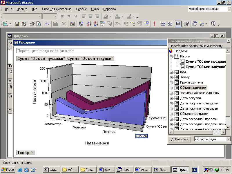Click Сумма "Объем продажи" chart field button
Viewport: 232px width, 174px height.
(x=41, y=59)
